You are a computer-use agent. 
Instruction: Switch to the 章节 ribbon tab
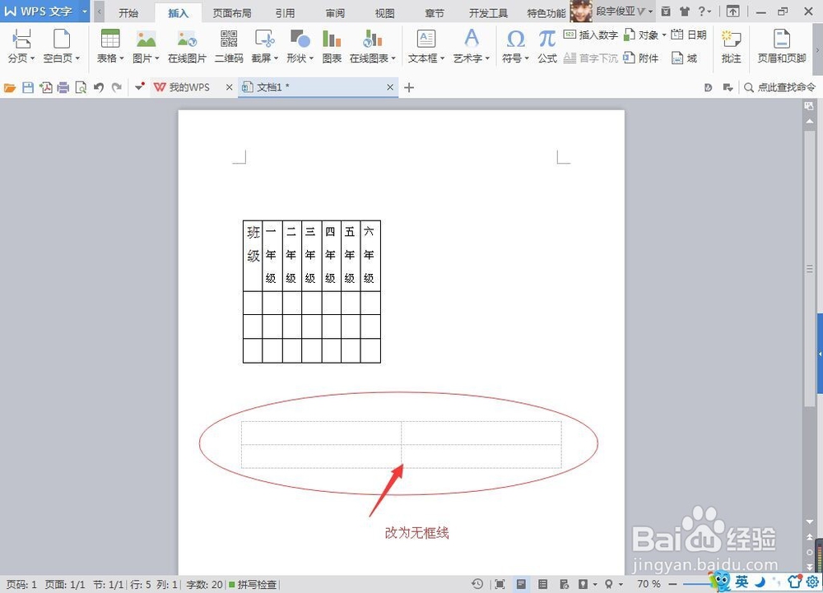pos(435,13)
